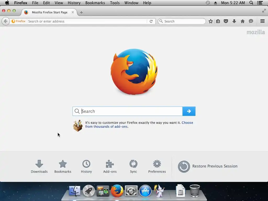Click the address bar field
Image resolution: width=268 pixels, height=201 pixels.
click(87, 21)
